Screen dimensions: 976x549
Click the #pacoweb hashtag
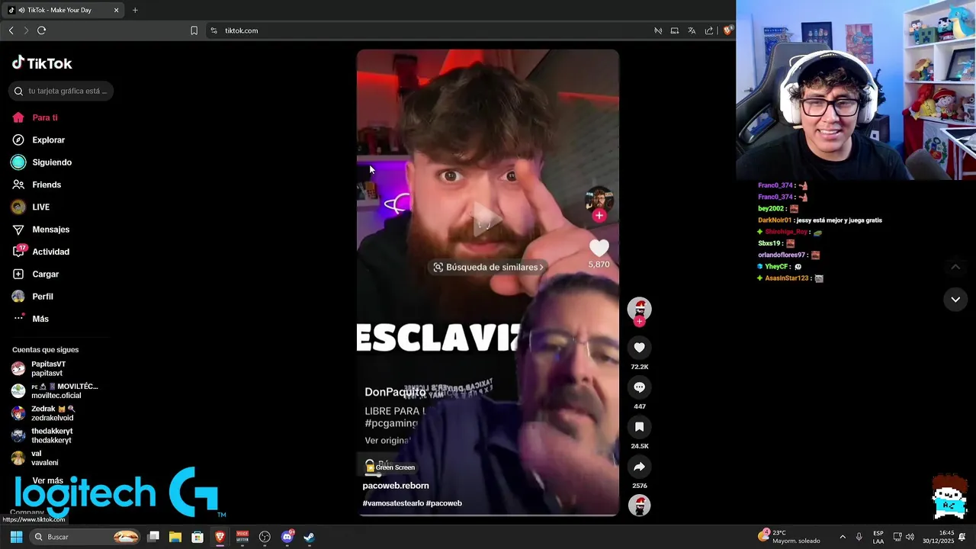pyautogui.click(x=444, y=503)
